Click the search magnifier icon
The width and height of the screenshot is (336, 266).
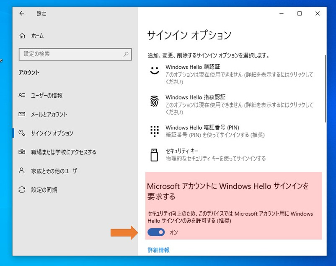[x=126, y=54]
